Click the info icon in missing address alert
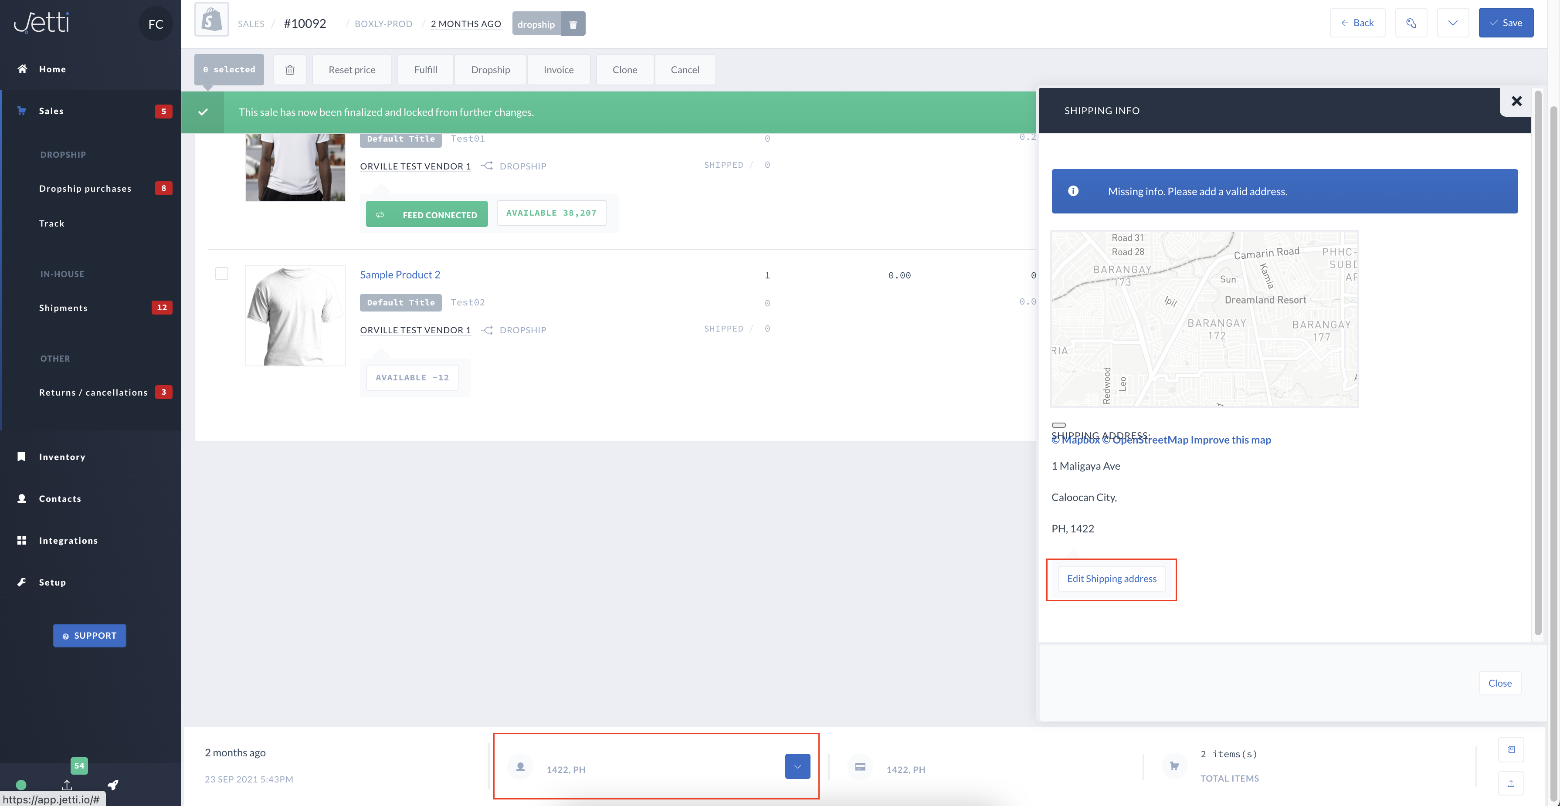This screenshot has width=1560, height=806. [1073, 191]
